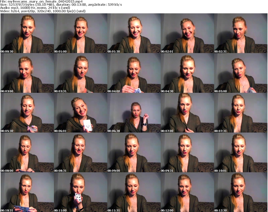Viewport: 268px width, 212px height.
Task: Open the frame at 00:04:00
Action: (134, 73)
